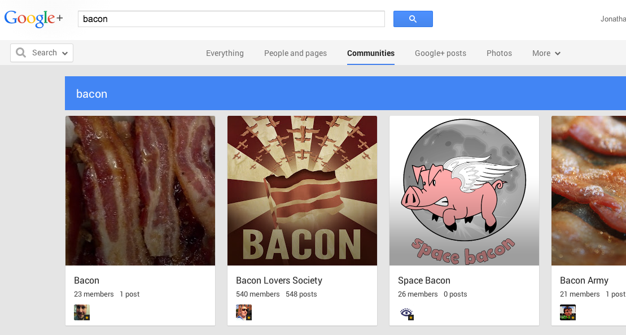Open the Photos tab

(x=499, y=53)
